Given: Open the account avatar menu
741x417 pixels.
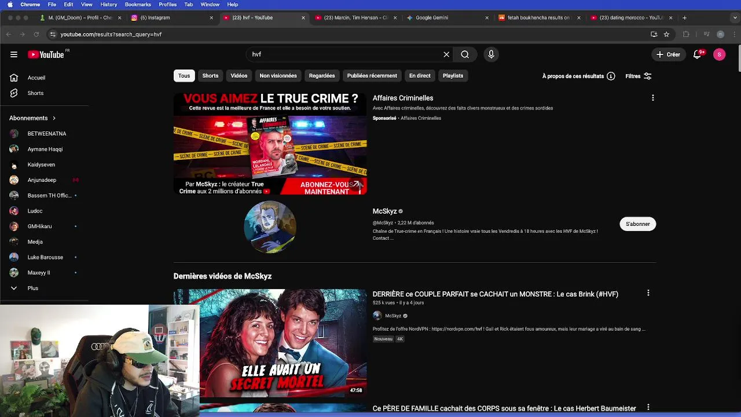Looking at the screenshot, I should click(x=720, y=54).
